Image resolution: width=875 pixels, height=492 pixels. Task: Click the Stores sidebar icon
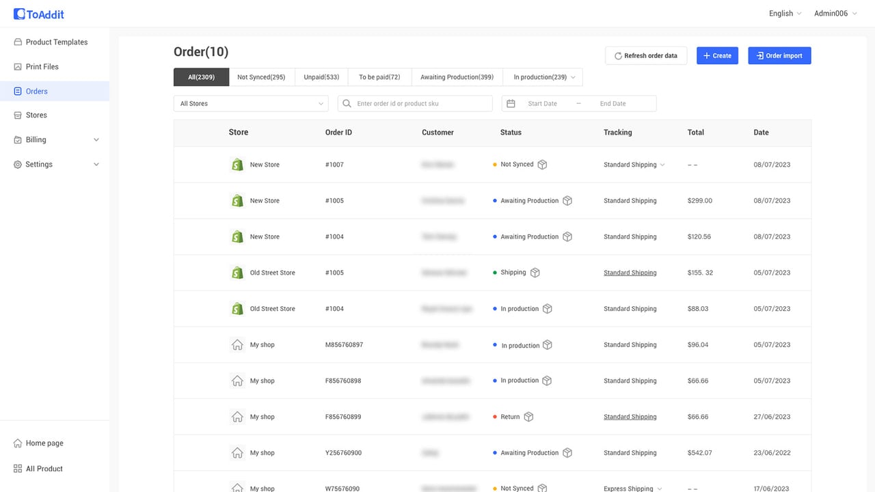pos(18,115)
